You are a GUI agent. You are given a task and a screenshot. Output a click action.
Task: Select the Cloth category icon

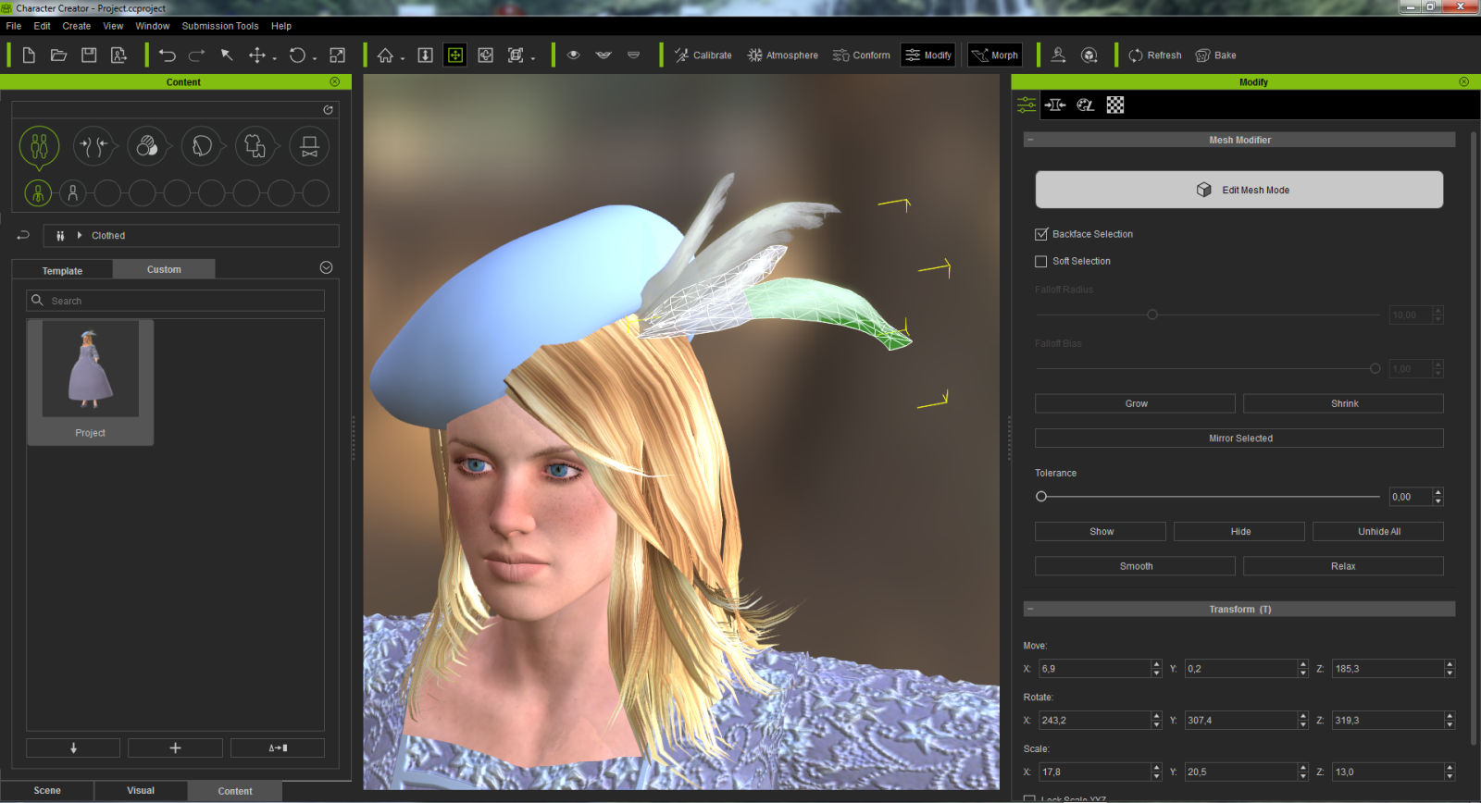(255, 146)
